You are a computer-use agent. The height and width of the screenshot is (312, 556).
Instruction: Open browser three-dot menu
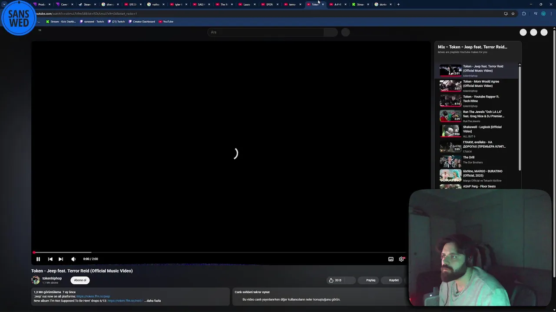coord(551,13)
